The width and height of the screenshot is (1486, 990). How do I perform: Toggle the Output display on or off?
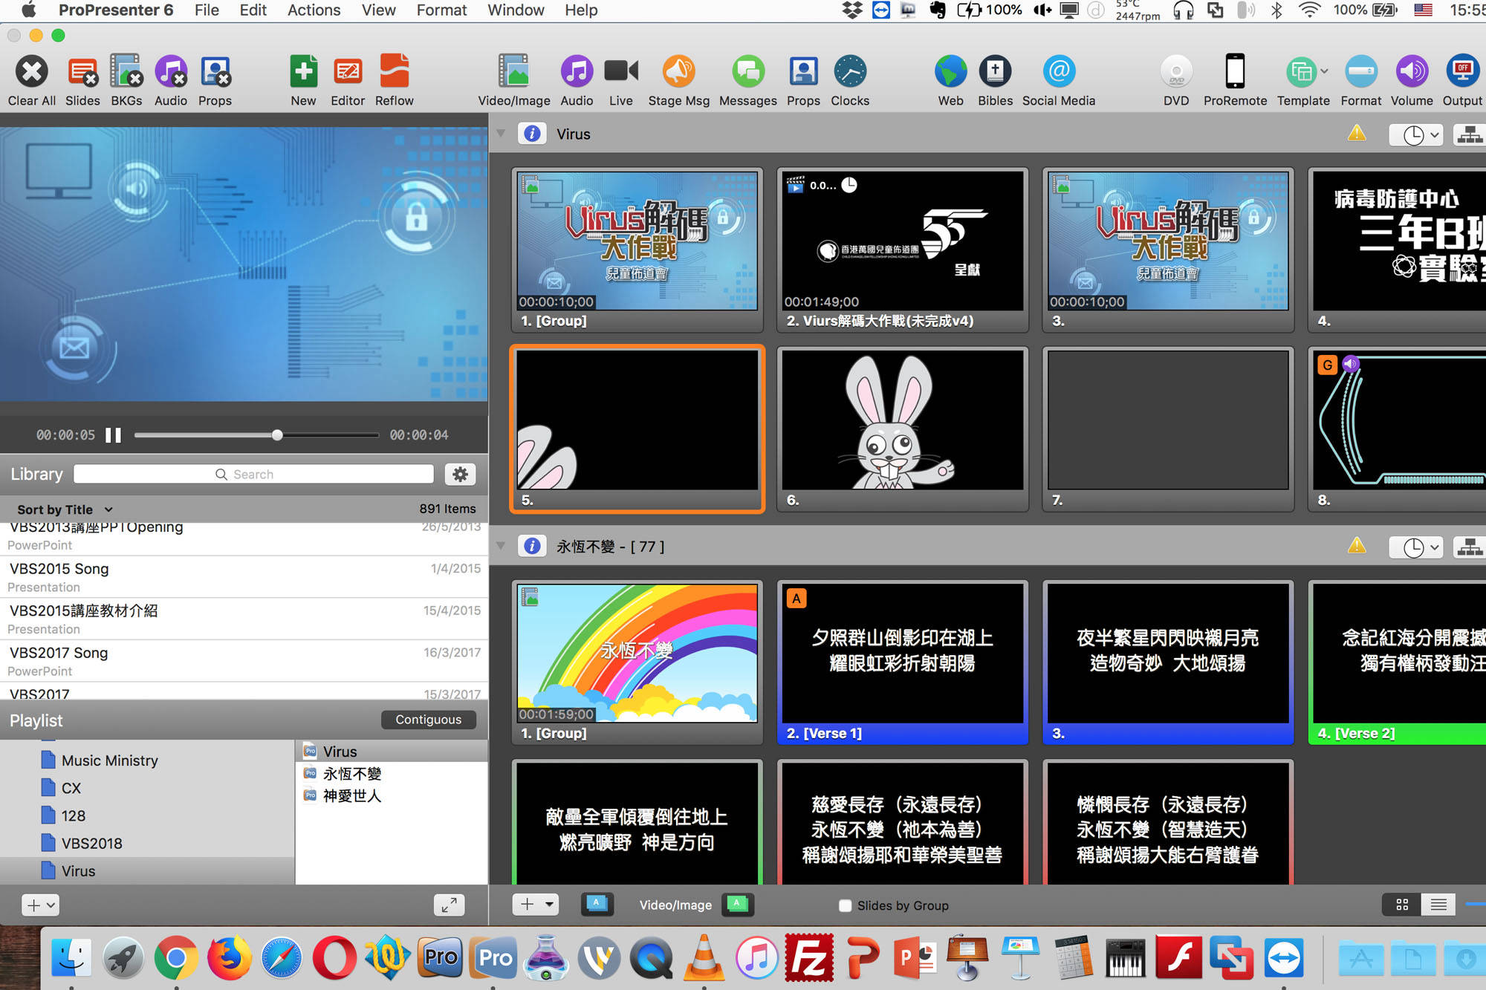(1461, 72)
